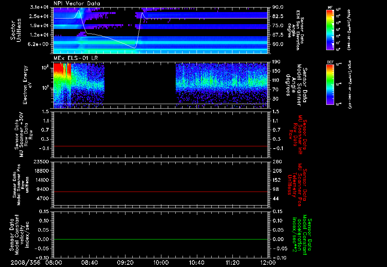Click the "2.5e+01" sector tick value
Screen dimensions: 387x267
pos(39,16)
